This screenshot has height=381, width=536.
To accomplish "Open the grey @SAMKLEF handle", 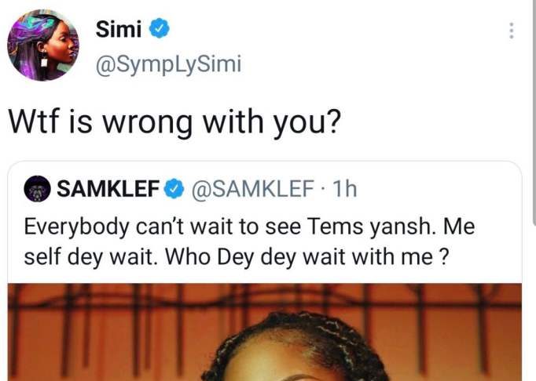I will pos(252,189).
